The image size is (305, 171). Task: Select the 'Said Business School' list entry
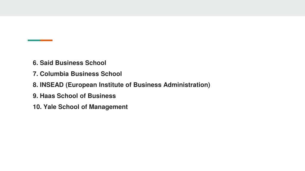[69, 63]
